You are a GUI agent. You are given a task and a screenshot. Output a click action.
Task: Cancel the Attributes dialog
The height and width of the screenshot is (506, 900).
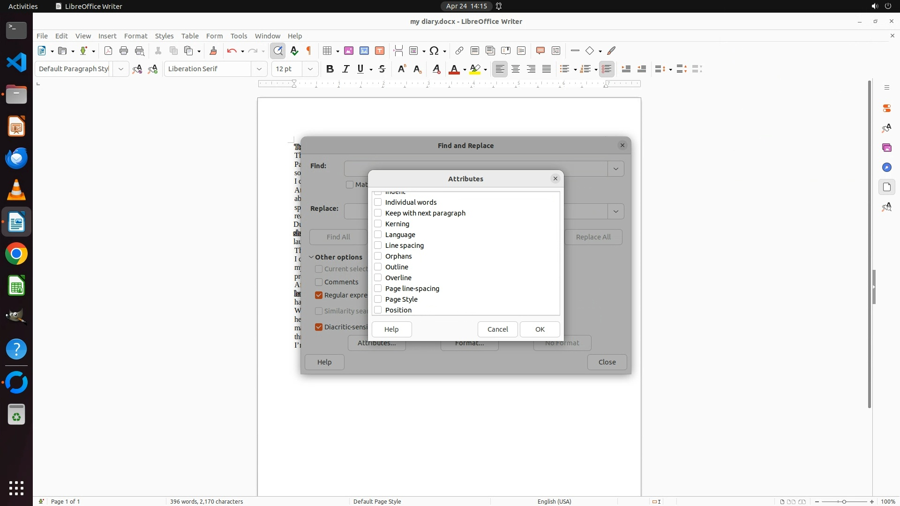point(497,329)
